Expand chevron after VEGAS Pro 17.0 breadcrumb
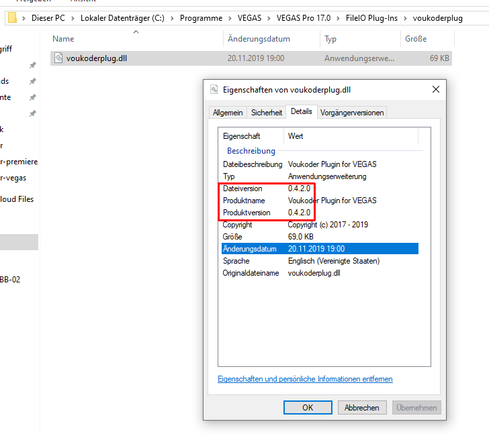 [x=339, y=17]
